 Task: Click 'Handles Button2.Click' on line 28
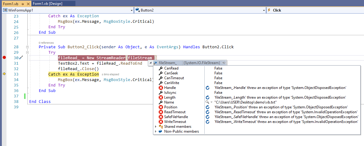[209, 47]
